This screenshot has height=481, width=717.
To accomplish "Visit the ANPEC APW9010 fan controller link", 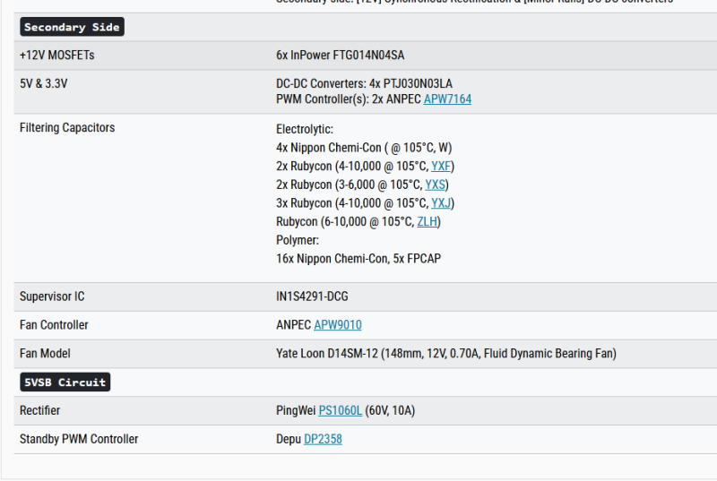I will pos(338,325).
